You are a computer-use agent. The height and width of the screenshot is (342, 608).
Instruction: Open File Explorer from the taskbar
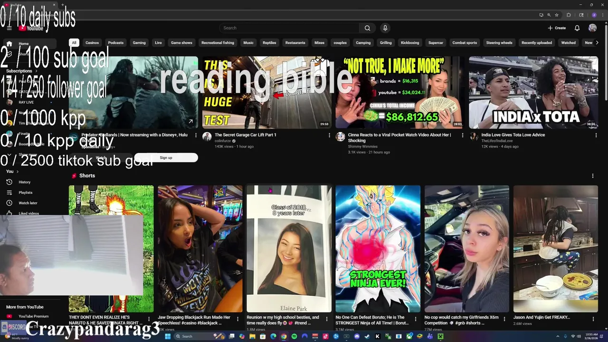point(252,336)
